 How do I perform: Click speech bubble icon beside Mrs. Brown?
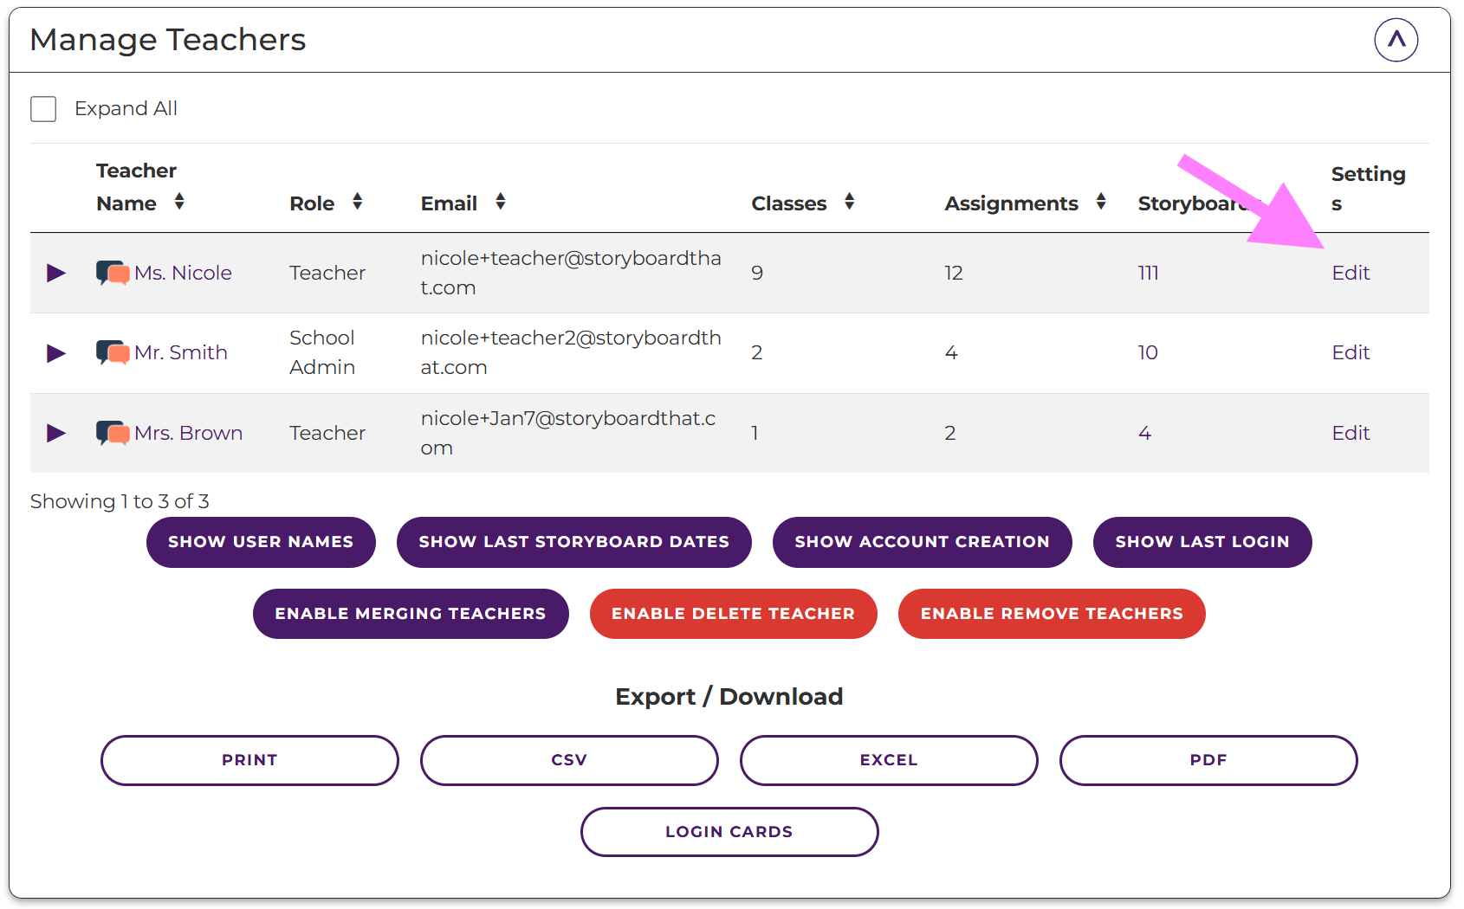[x=113, y=433]
